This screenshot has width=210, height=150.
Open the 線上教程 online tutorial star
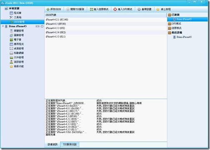coord(158,9)
